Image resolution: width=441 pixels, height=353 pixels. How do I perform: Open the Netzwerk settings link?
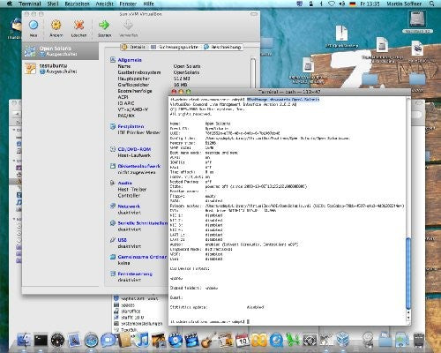tap(129, 207)
